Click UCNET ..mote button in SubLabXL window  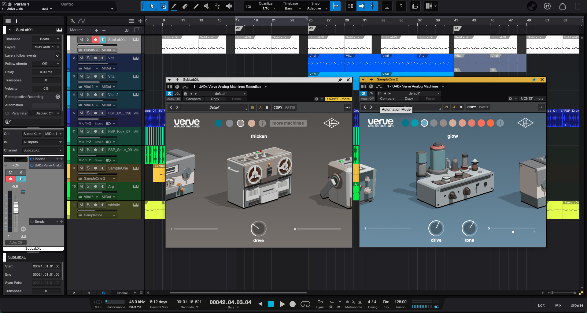(x=338, y=99)
